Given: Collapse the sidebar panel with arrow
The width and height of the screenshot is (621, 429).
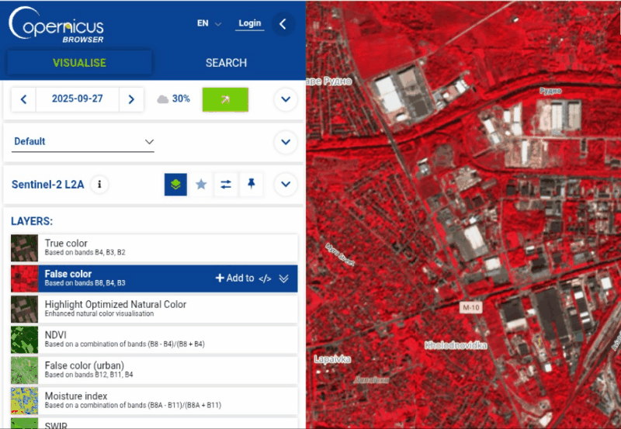Looking at the screenshot, I should pyautogui.click(x=283, y=24).
